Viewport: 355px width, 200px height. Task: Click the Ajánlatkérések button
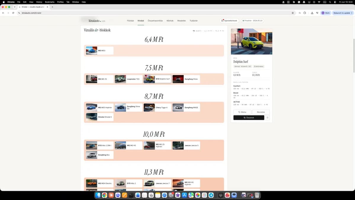click(x=230, y=21)
